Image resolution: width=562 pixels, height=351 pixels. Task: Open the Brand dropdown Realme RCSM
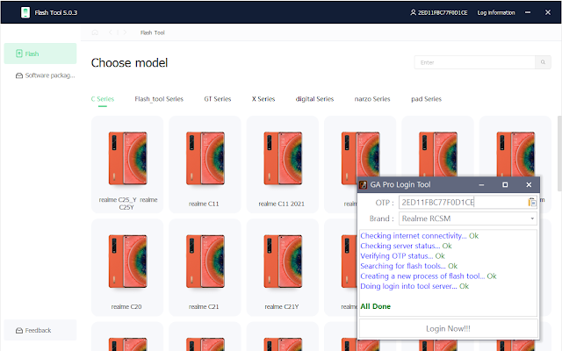[x=468, y=218]
